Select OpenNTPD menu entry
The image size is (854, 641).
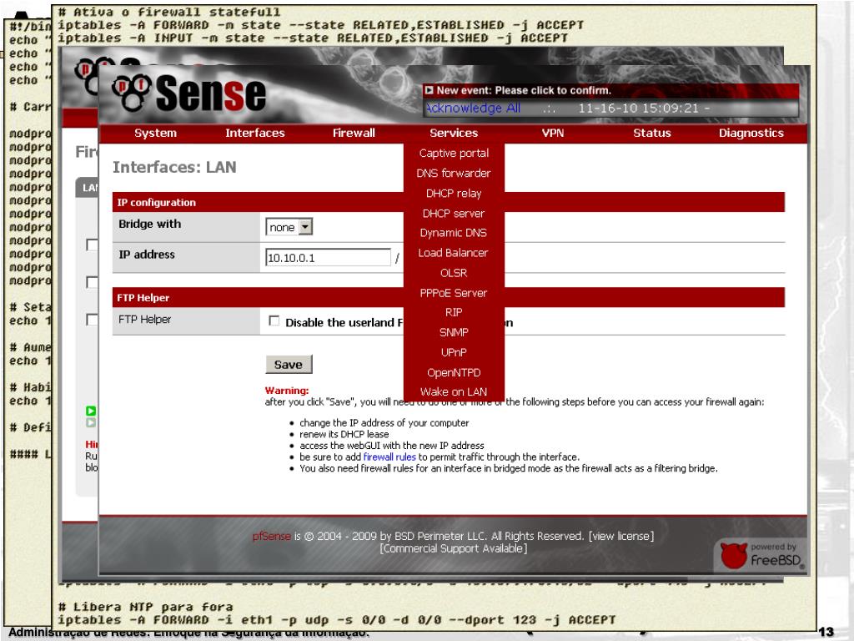tap(454, 373)
